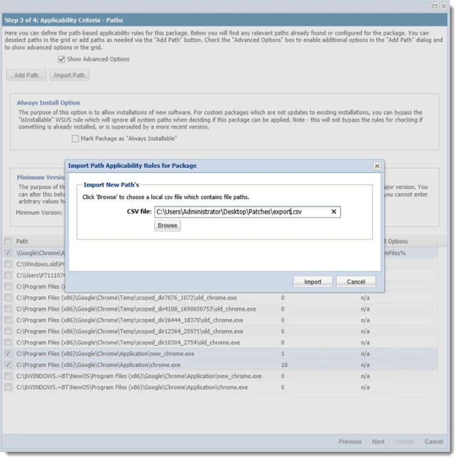Toggle the select-all checkbox in grid header
The width and height of the screenshot is (459, 461).
pos(8,241)
